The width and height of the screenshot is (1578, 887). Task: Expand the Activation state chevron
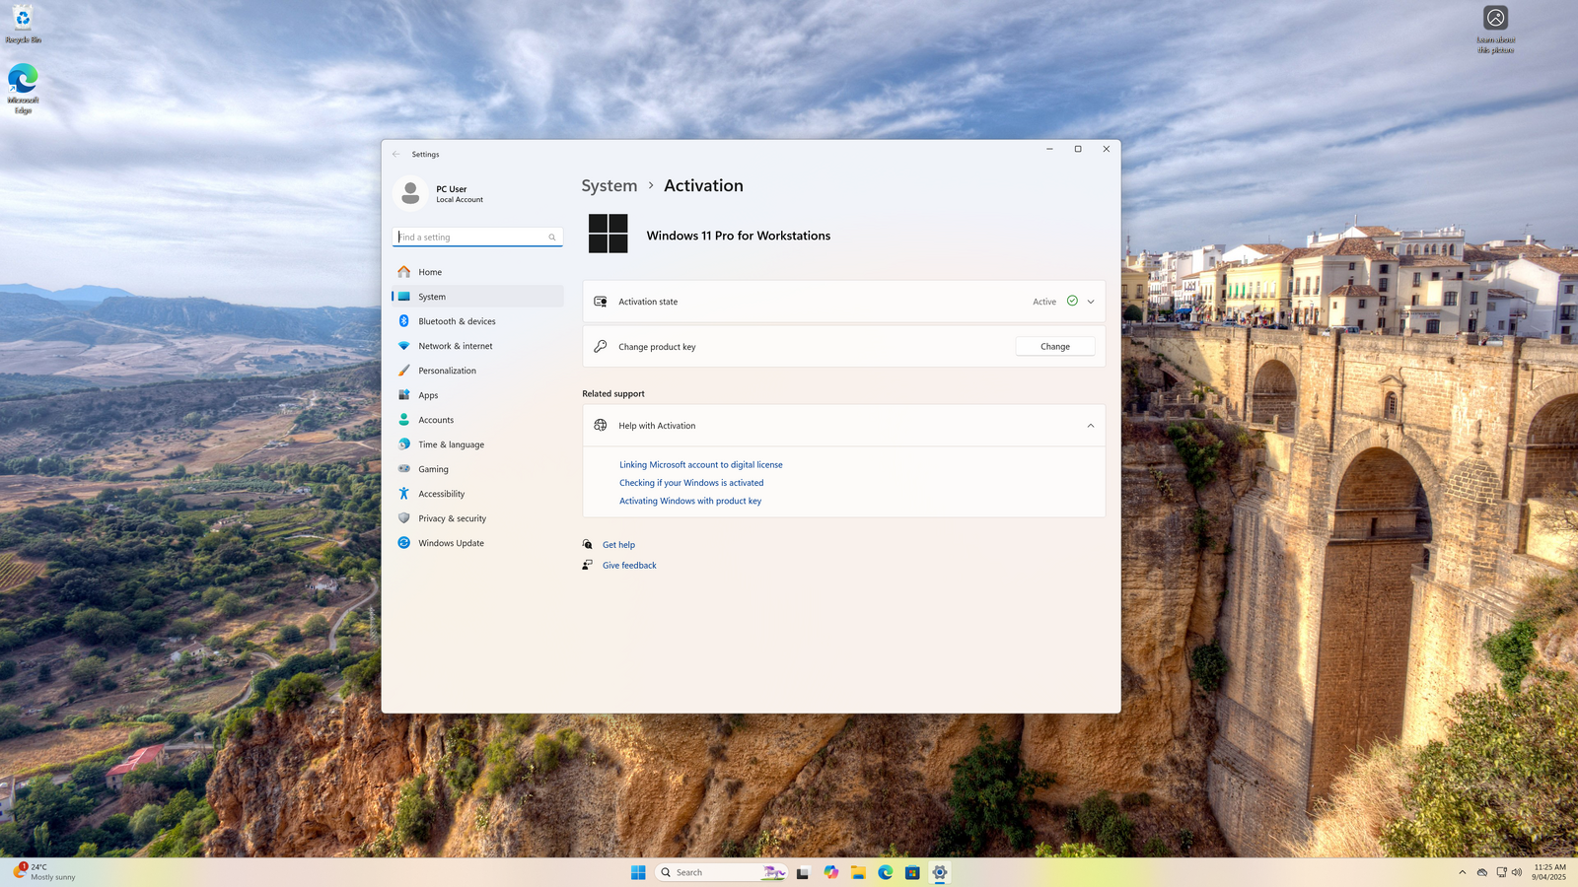point(1091,302)
